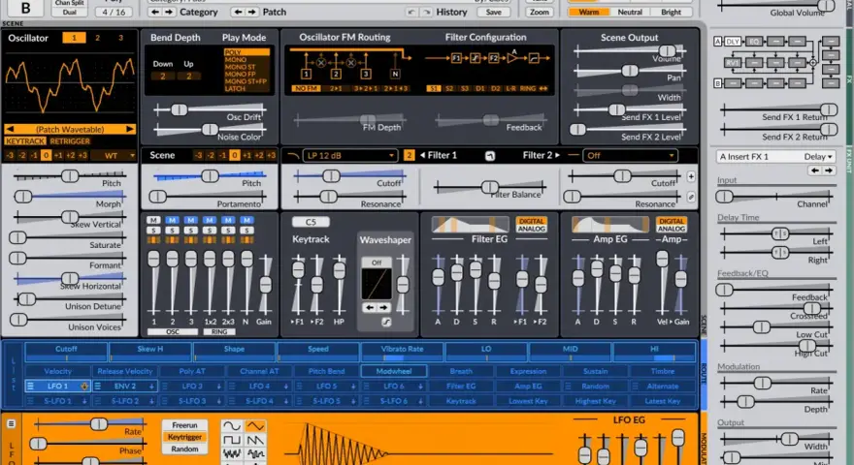Switch to Oscillator 2 tab
854x465 pixels.
tap(97, 38)
